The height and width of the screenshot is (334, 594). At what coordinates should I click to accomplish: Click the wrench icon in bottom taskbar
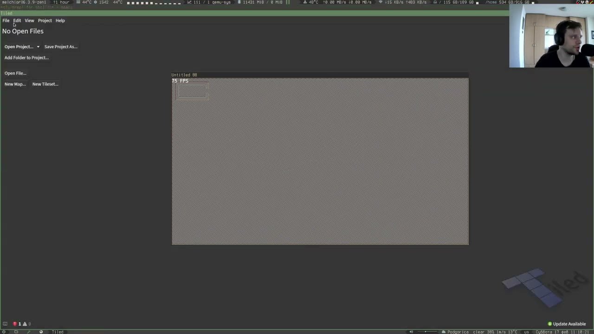pyautogui.click(x=28, y=332)
